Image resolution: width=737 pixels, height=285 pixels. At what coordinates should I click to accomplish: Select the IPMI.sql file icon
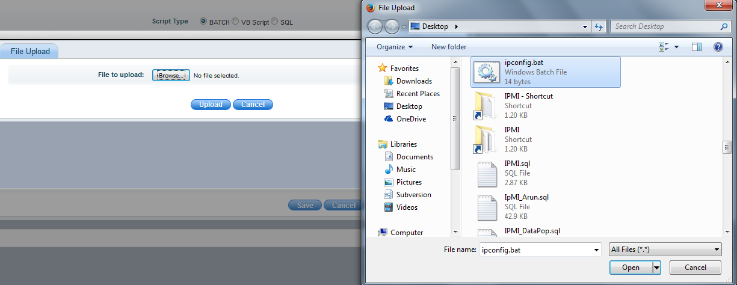coord(486,173)
